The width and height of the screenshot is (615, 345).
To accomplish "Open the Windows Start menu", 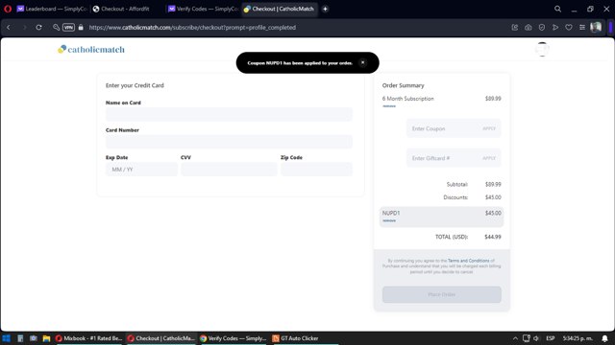I will click(x=7, y=338).
